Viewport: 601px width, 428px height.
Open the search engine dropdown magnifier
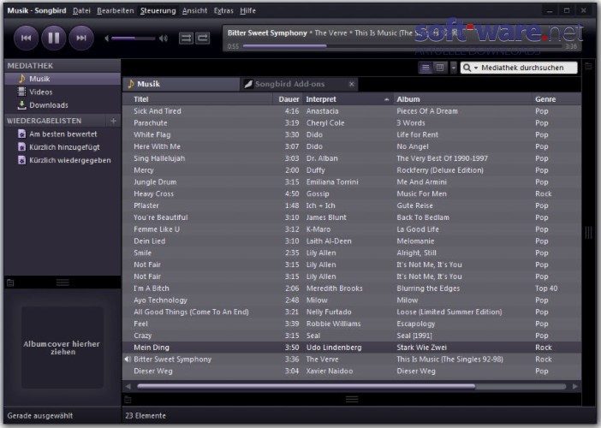[x=470, y=68]
